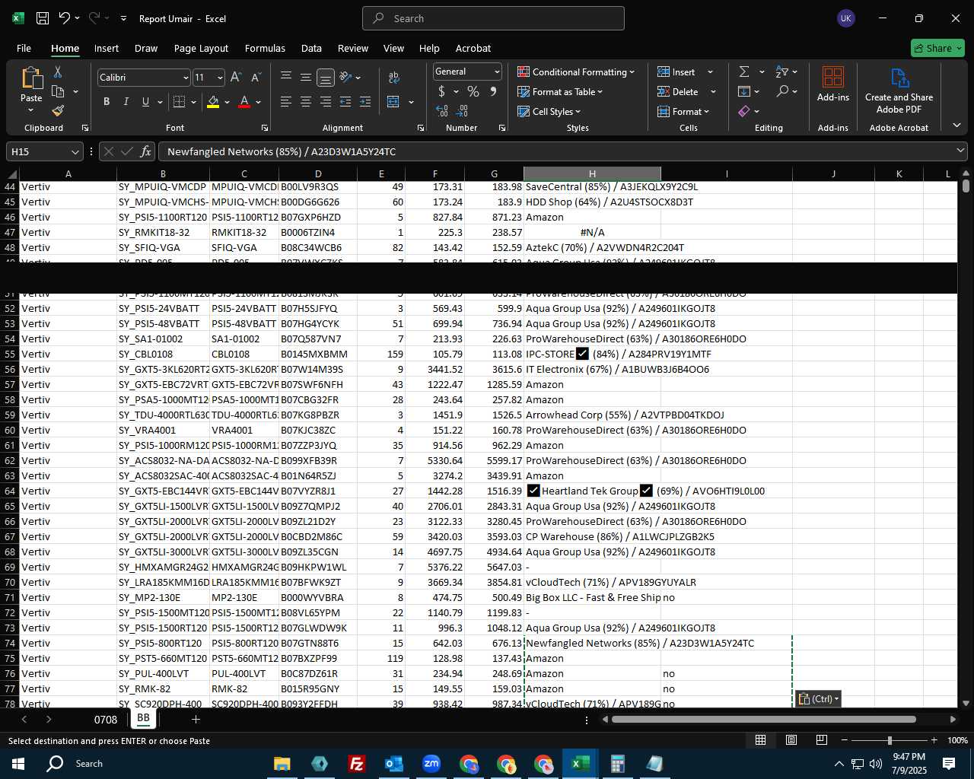Image resolution: width=974 pixels, height=779 pixels.
Task: Toggle Middle Align for cells
Action: [x=306, y=77]
